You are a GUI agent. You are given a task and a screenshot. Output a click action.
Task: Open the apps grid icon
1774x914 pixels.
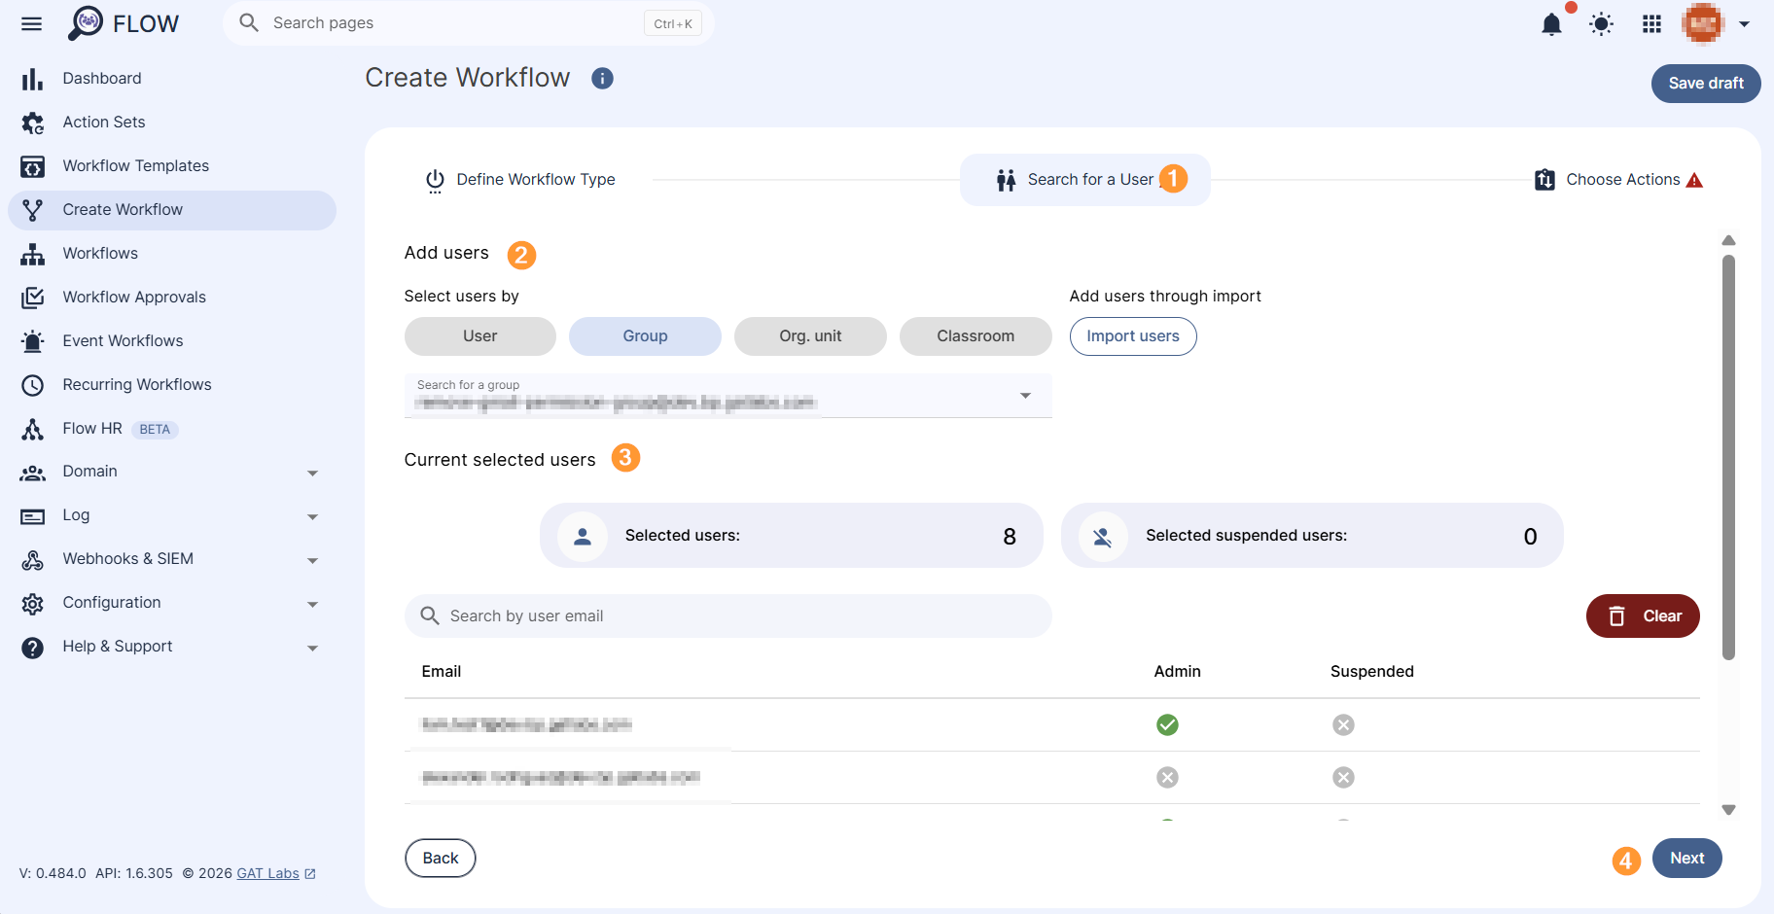click(x=1651, y=23)
